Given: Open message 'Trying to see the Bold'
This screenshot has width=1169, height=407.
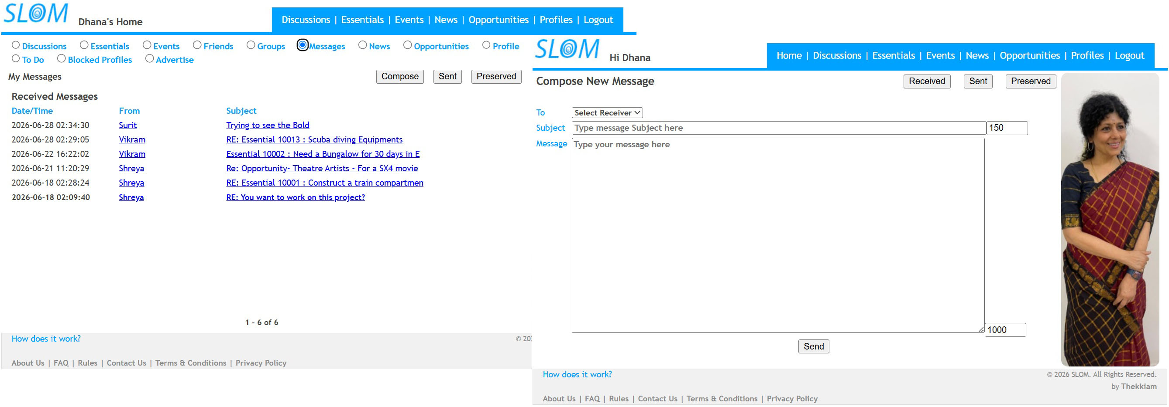Looking at the screenshot, I should coord(268,125).
